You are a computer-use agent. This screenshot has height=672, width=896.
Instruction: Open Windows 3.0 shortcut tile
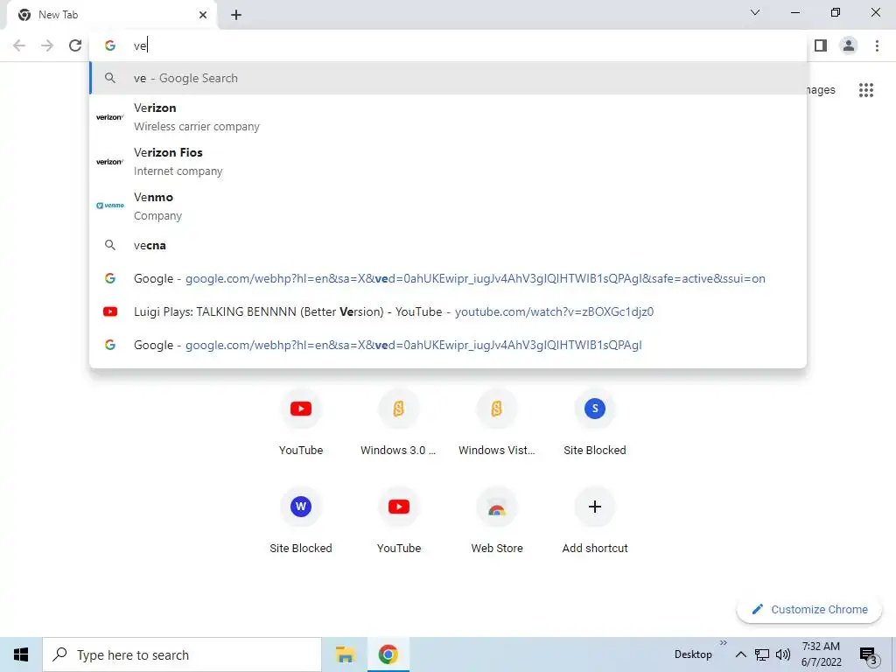398,423
